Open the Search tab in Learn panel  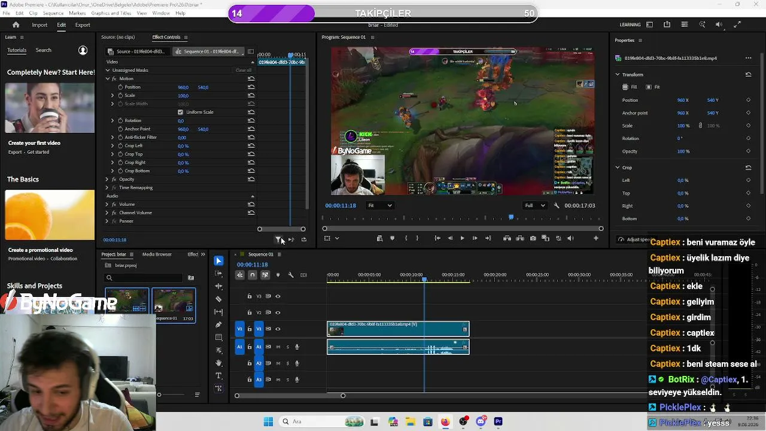coord(43,50)
